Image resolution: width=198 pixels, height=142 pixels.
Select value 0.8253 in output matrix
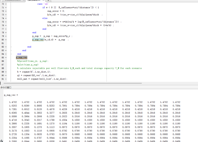coord(51,106)
